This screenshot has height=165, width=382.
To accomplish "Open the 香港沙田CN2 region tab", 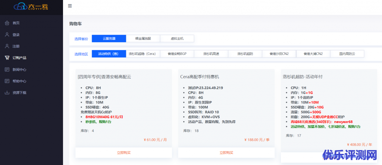I will click(279, 54).
